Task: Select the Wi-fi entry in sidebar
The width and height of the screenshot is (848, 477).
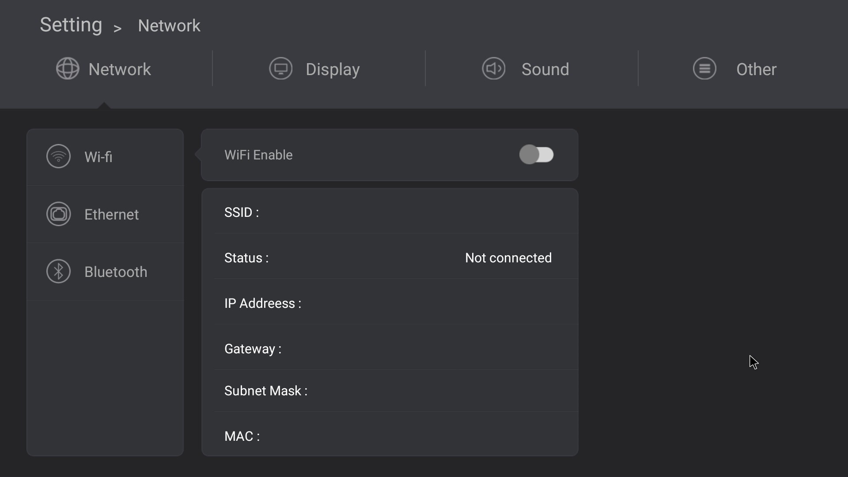Action: pyautogui.click(x=105, y=157)
